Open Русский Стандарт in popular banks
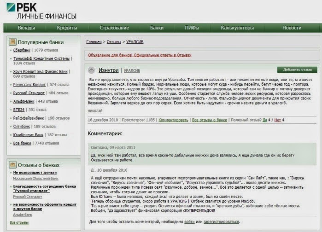This screenshot has width=322, height=232. [29, 93]
